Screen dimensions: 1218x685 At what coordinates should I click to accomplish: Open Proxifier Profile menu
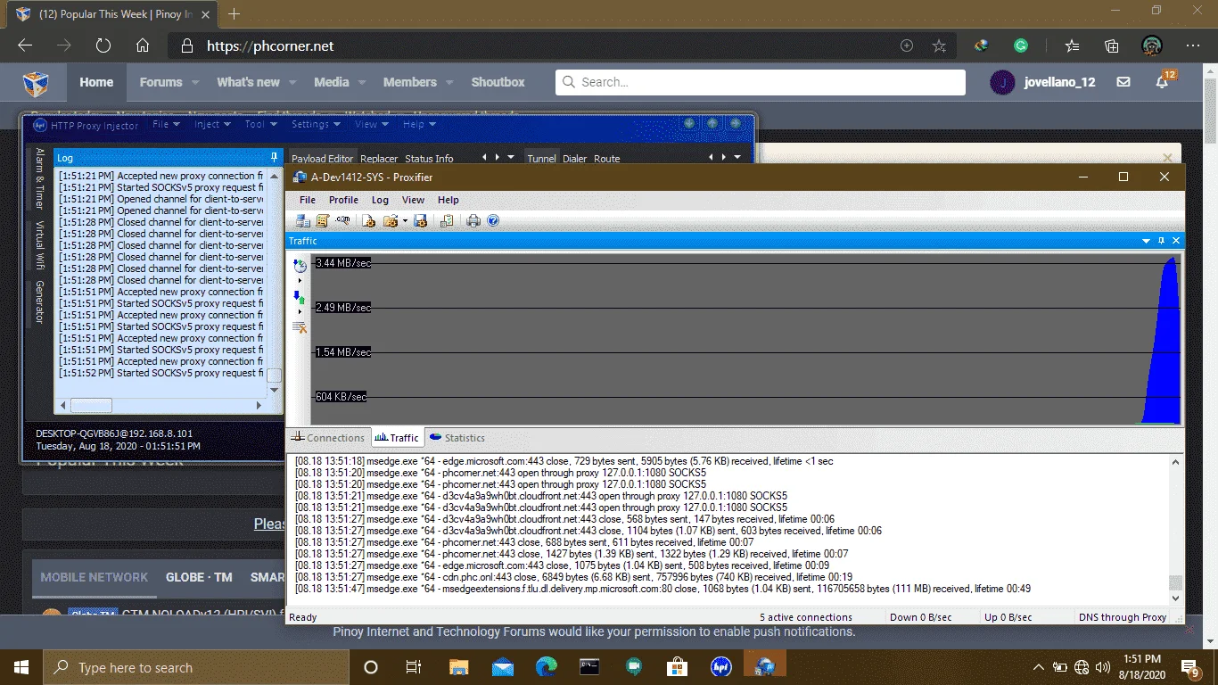(343, 200)
